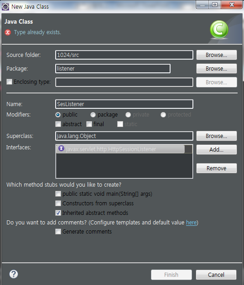Close the New Java Class window
Viewport: 244px width, 285px height.
tap(232, 5)
